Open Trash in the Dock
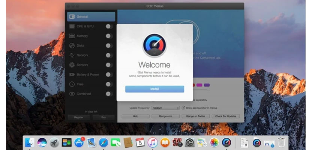Image resolution: width=315 pixels, height=150 pixels. pos(281,142)
